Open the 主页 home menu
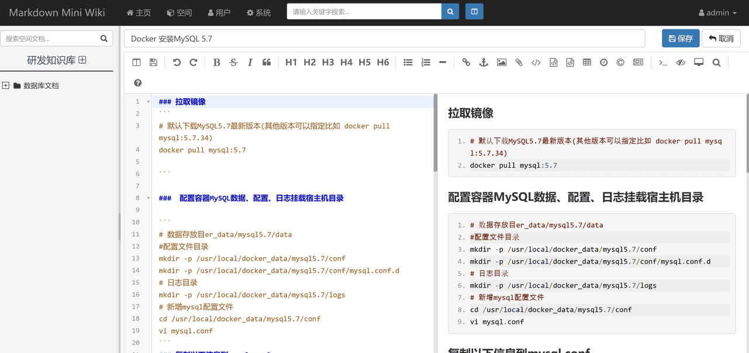Image resolution: width=749 pixels, height=353 pixels. click(x=139, y=12)
